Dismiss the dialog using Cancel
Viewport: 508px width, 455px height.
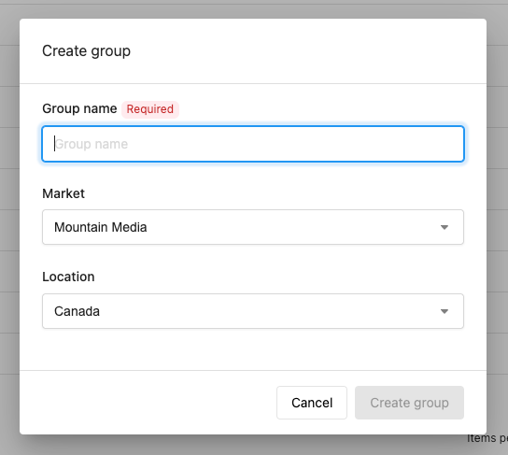(x=312, y=403)
